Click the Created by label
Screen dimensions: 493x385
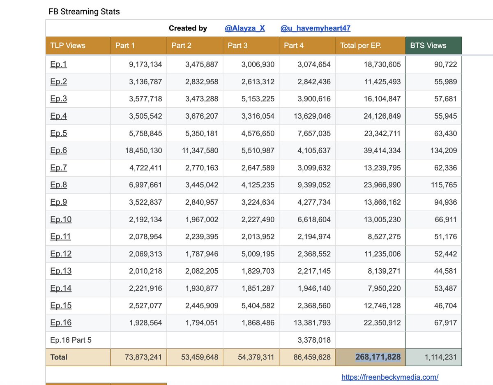188,28
